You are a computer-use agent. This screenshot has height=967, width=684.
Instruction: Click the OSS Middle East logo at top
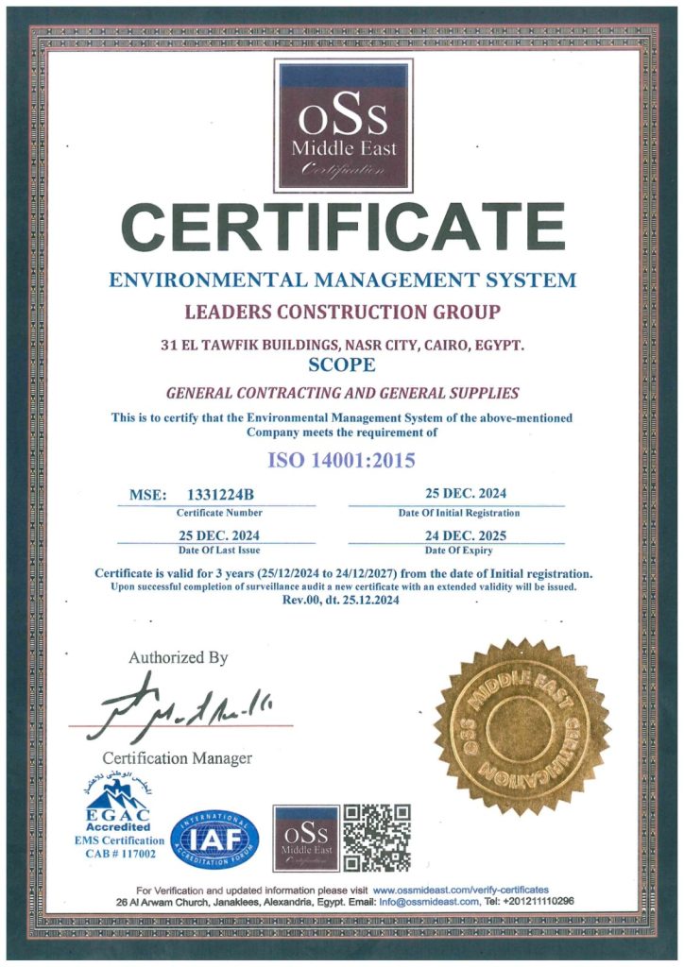pos(343,126)
